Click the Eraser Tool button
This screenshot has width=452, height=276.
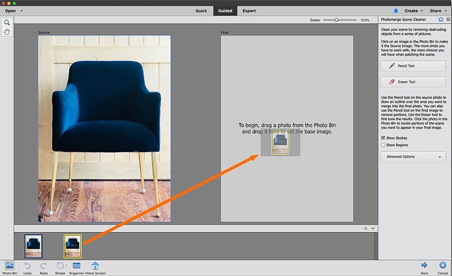(x=413, y=82)
